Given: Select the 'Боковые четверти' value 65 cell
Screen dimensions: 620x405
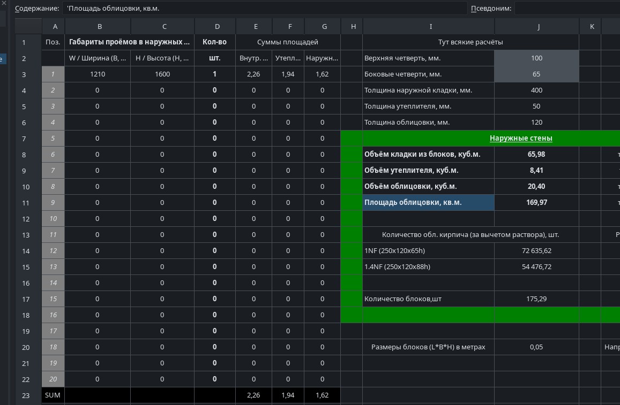Looking at the screenshot, I should point(536,74).
